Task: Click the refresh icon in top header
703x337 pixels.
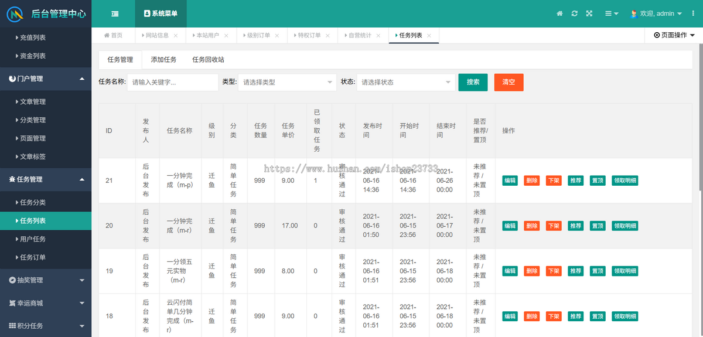Action: [x=575, y=13]
